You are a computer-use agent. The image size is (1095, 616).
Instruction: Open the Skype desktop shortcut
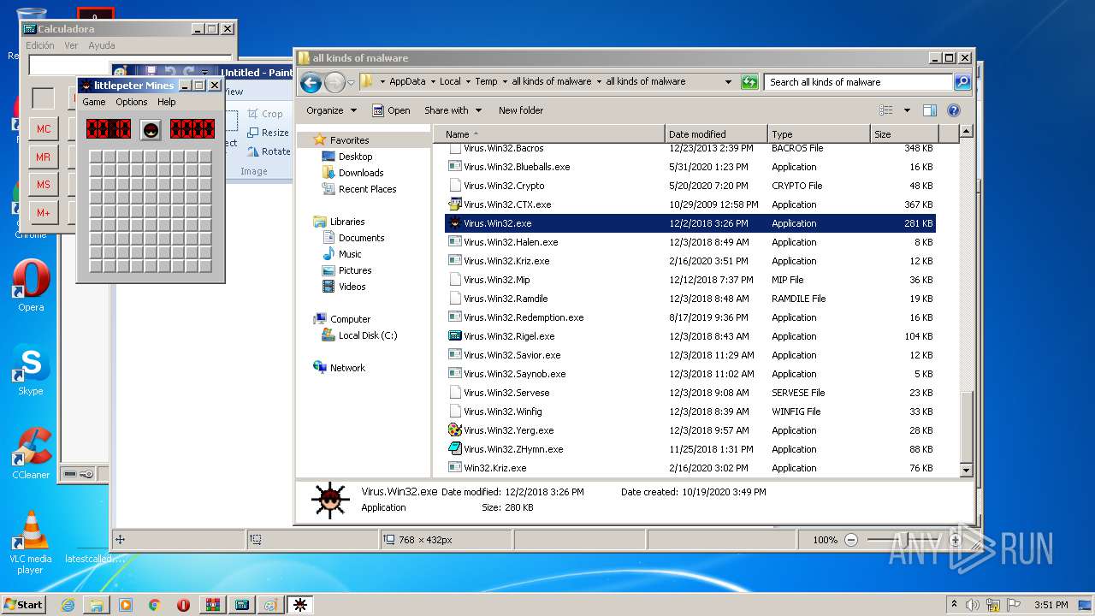coord(31,370)
